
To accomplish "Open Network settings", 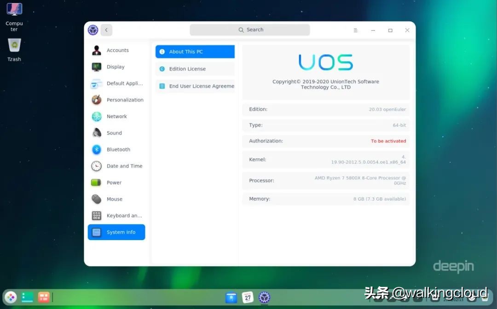I will coord(116,116).
